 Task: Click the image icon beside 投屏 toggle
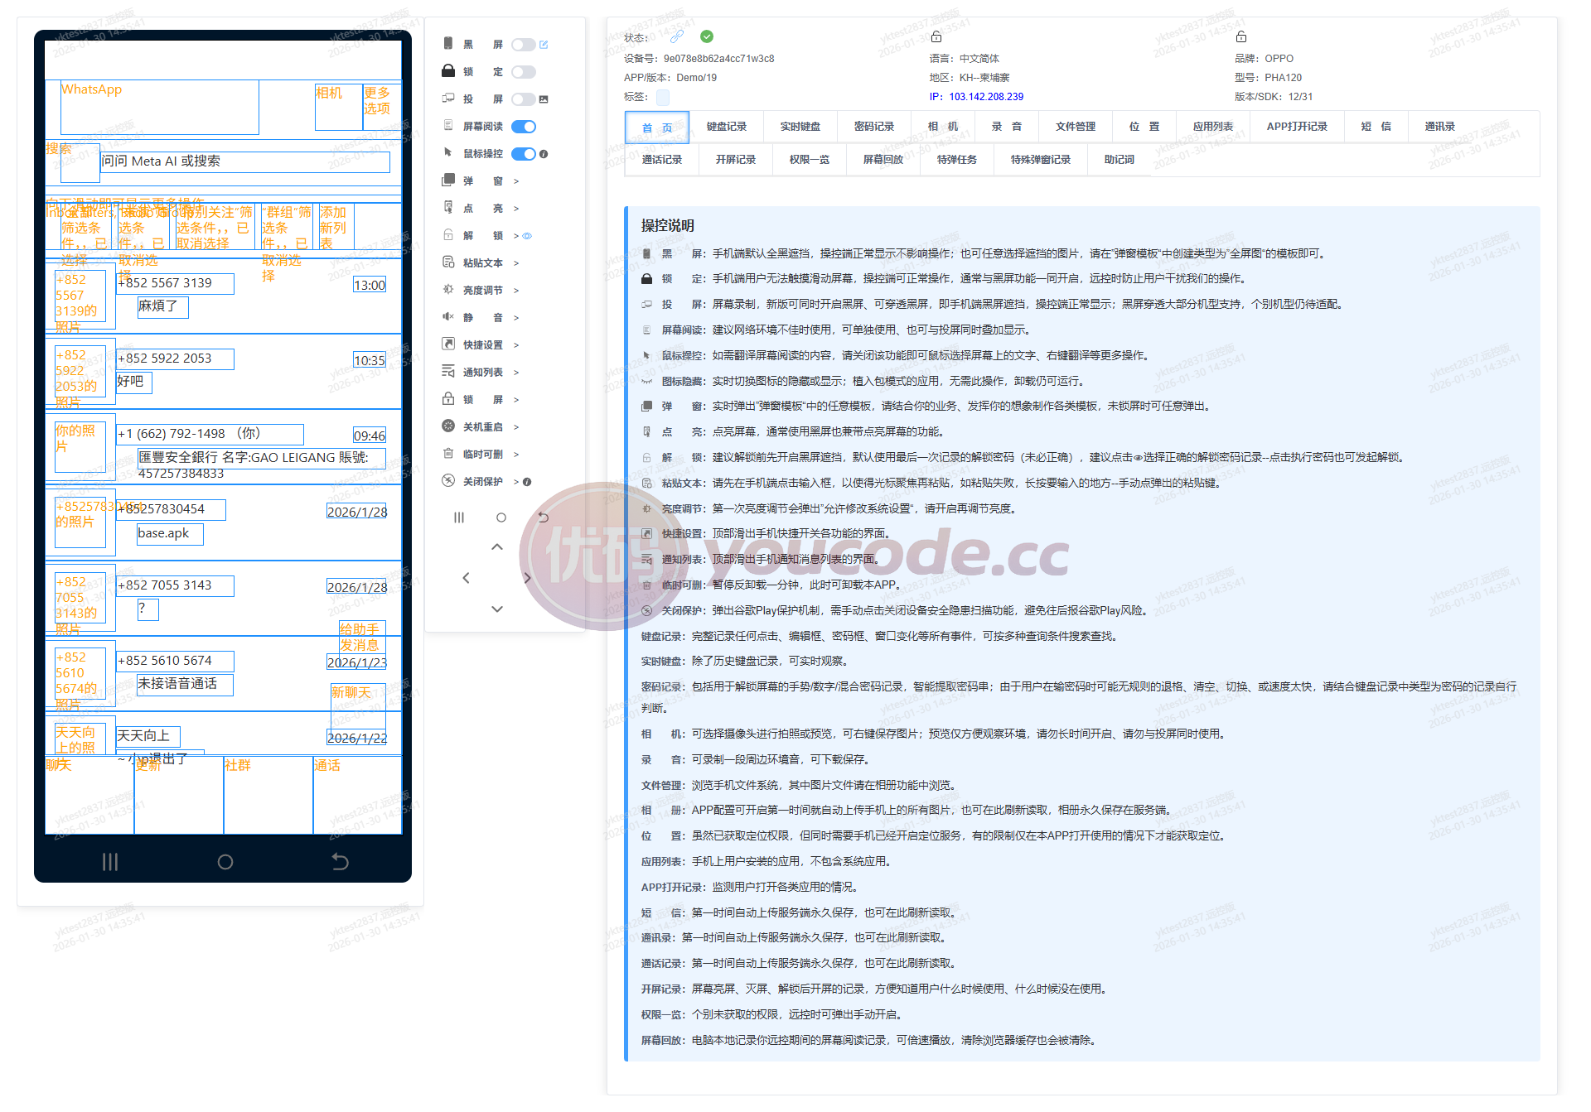(x=544, y=99)
